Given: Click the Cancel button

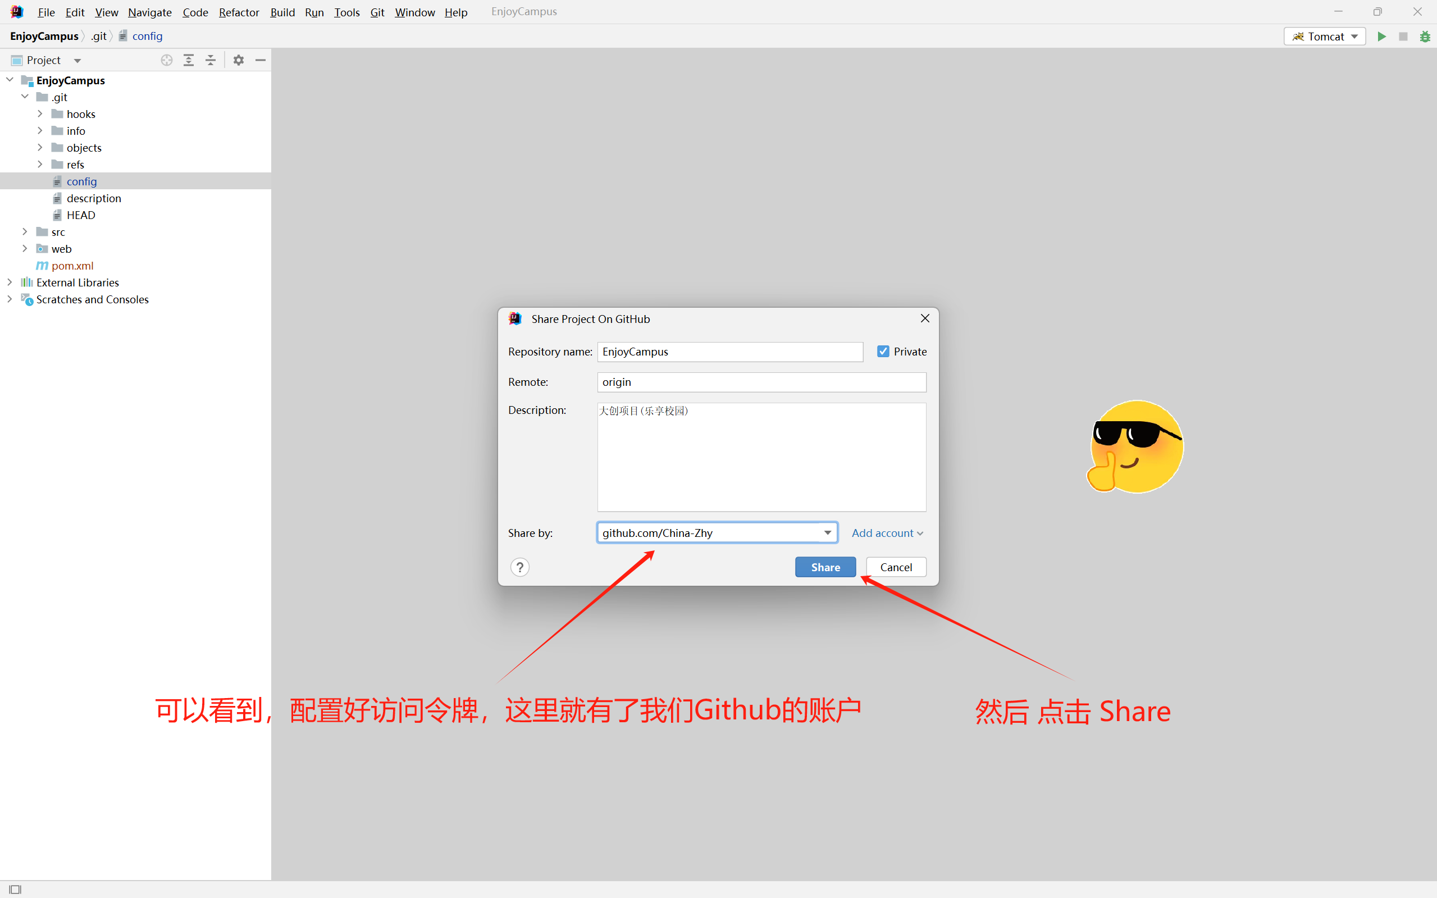Looking at the screenshot, I should (896, 567).
